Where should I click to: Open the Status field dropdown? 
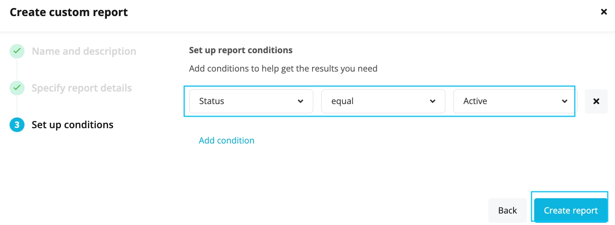tap(251, 101)
